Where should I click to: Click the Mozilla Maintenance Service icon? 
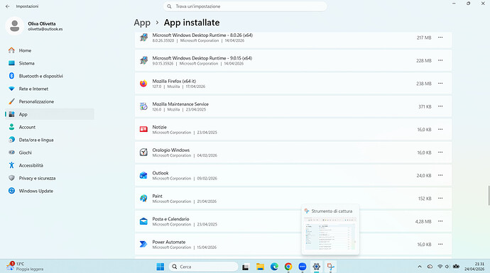[143, 106]
